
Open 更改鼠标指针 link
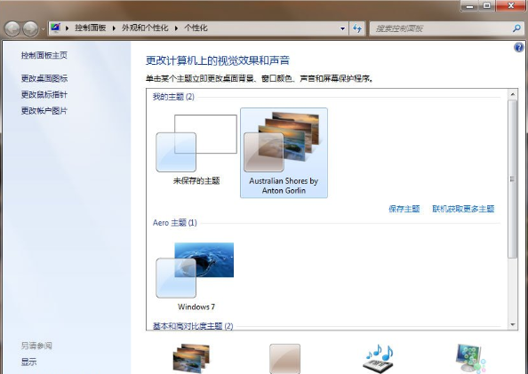point(44,94)
